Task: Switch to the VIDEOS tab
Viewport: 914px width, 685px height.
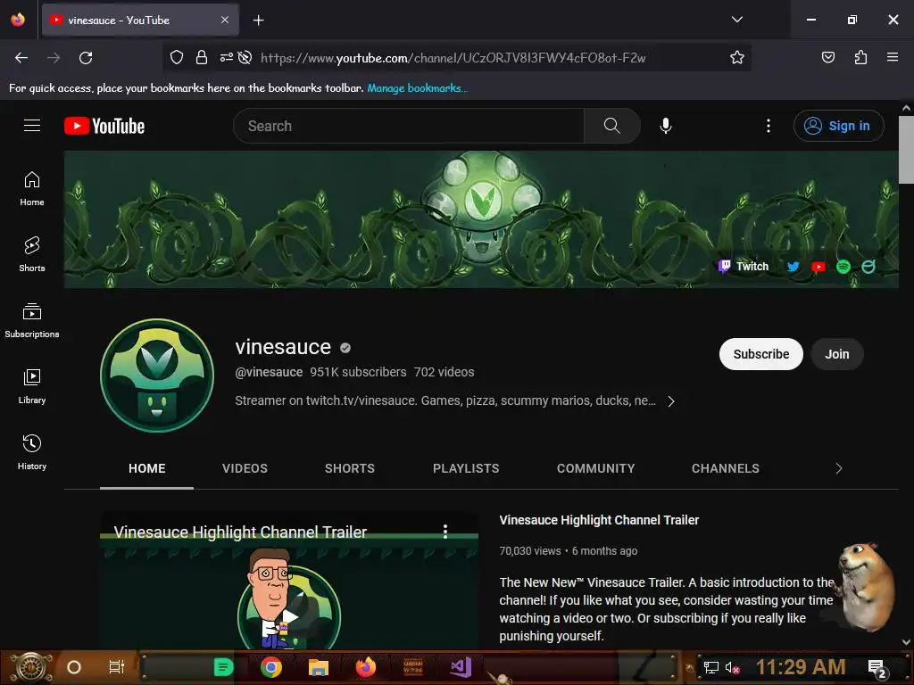Action: click(x=245, y=468)
